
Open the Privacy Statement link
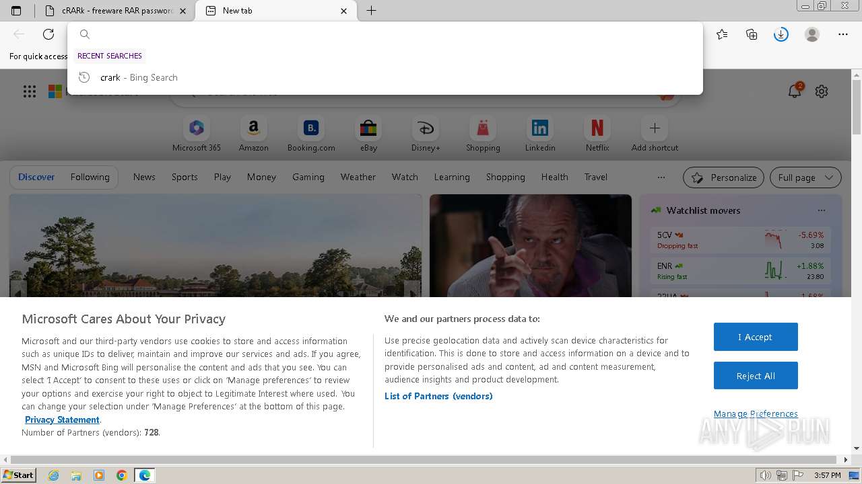tap(62, 419)
